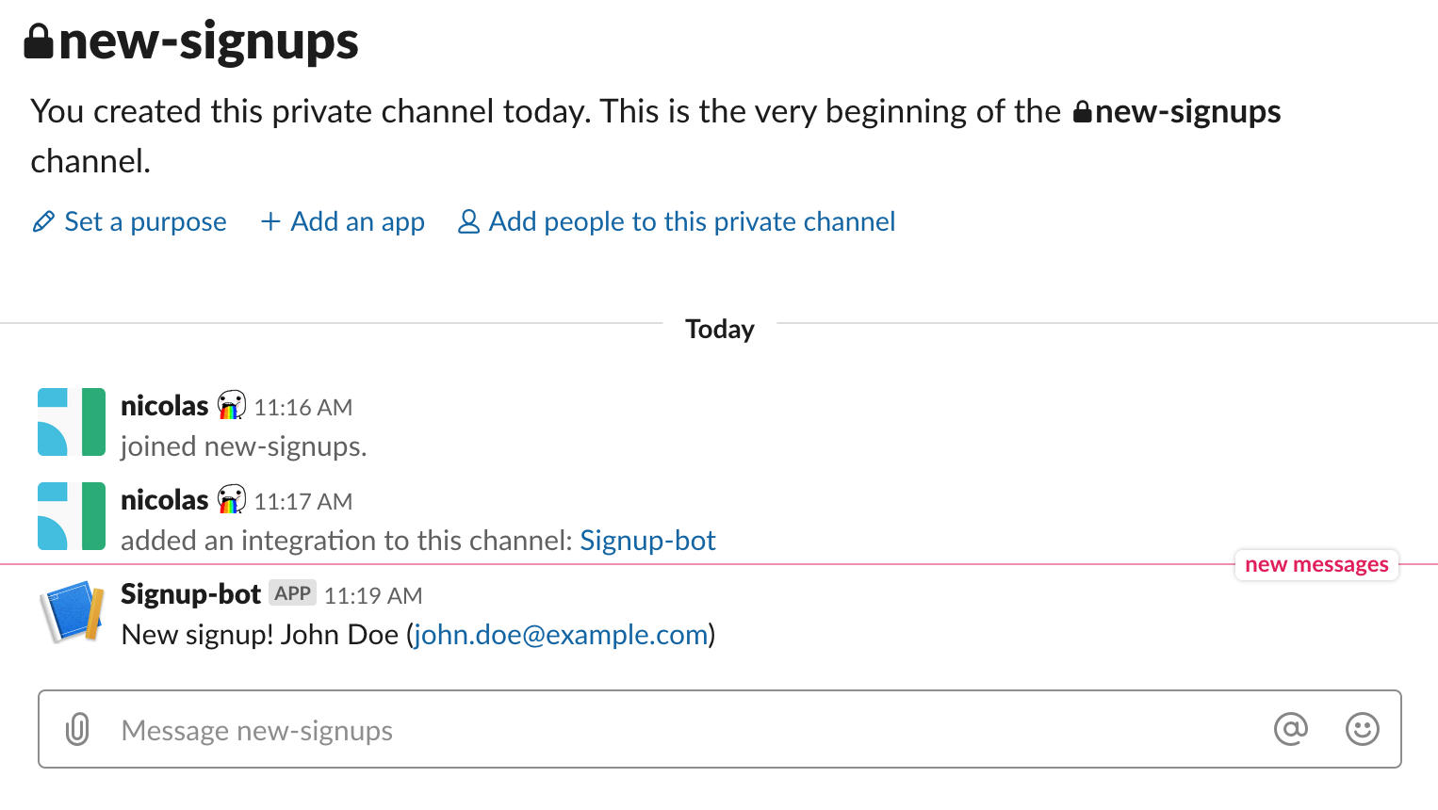Viewport: 1438px width, 810px height.
Task: Click the new messages marker label
Action: (1316, 565)
